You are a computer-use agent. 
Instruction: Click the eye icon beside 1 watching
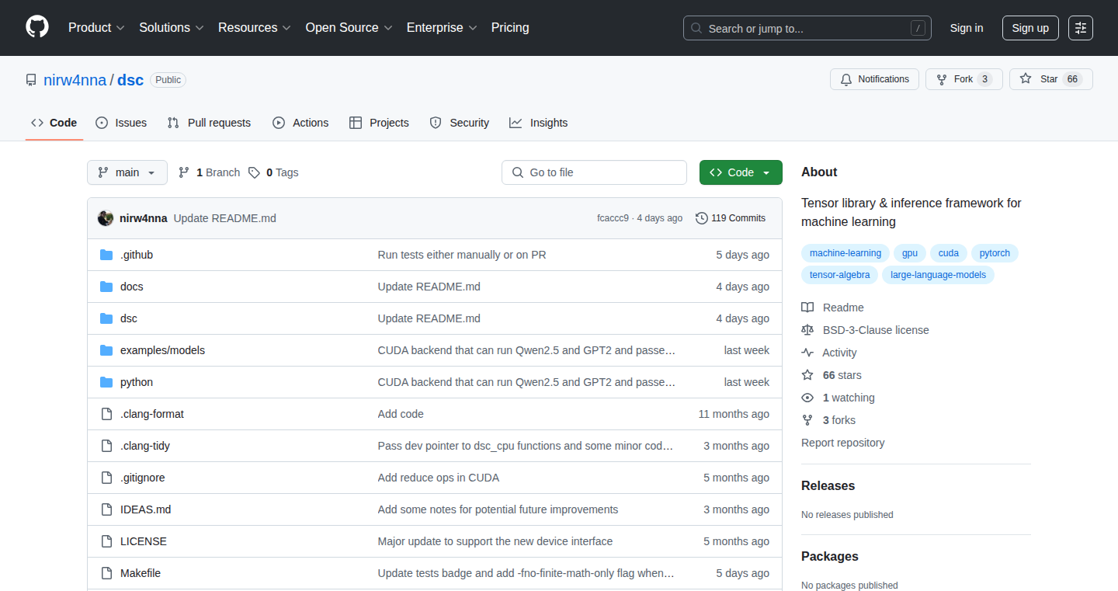(807, 398)
